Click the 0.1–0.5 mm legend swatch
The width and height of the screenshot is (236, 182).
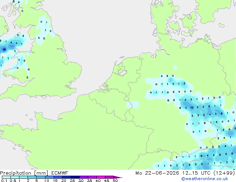click(x=6, y=177)
